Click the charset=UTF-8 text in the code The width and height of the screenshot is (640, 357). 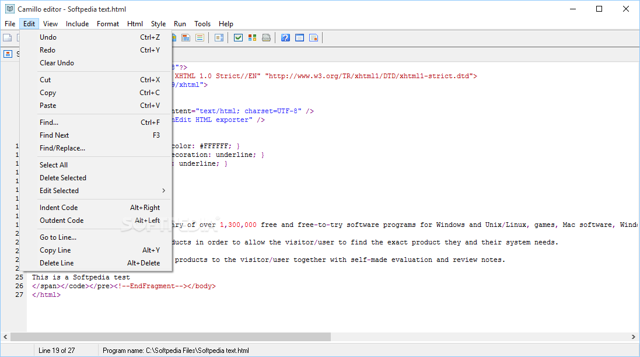pos(272,111)
